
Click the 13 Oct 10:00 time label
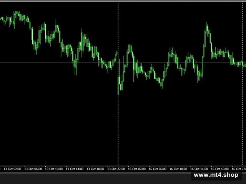[x=54, y=169]
